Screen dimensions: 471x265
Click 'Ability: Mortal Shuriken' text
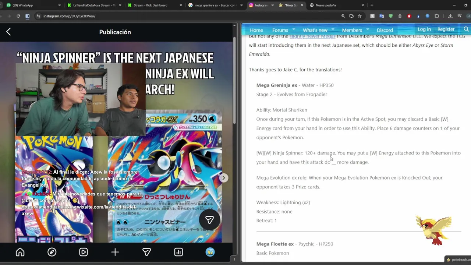tap(281, 110)
